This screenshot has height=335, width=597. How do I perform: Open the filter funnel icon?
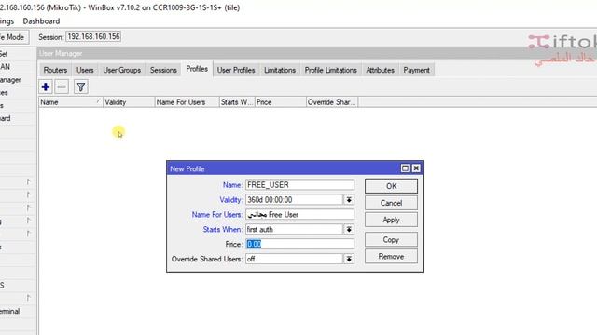(x=81, y=87)
